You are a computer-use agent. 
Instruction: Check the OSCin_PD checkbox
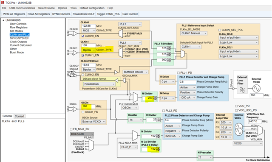tap(83, 112)
